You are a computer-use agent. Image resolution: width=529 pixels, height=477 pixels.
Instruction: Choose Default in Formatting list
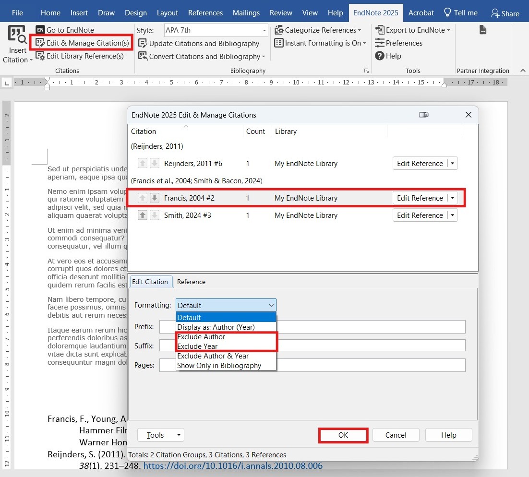(226, 317)
